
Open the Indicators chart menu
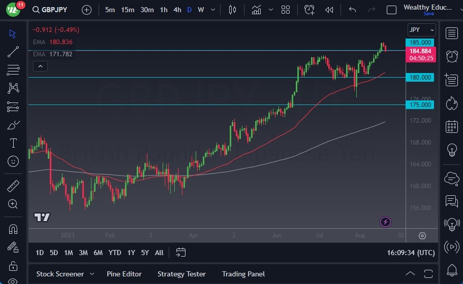(256, 10)
